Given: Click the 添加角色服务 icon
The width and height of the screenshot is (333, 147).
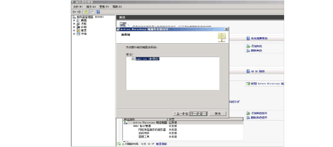Looking at the screenshot, I should [248, 113].
